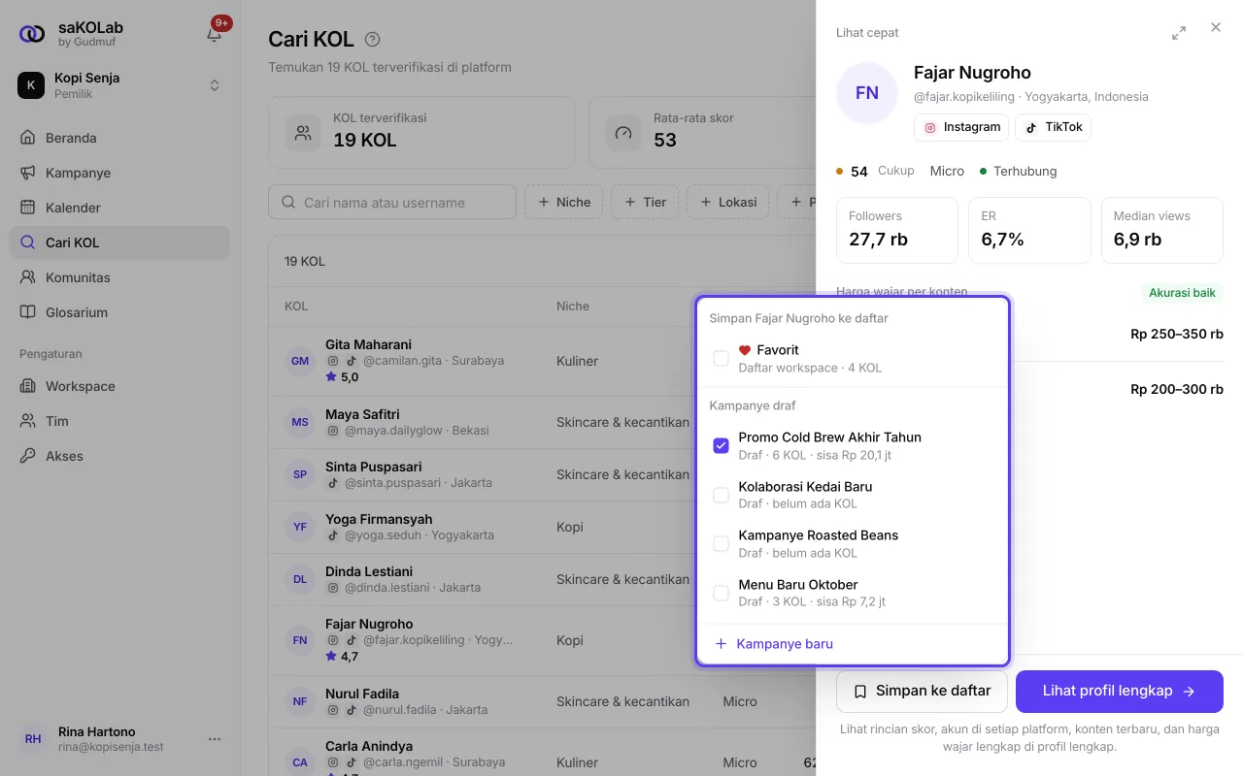Open Kampanye in the sidebar
The width and height of the screenshot is (1243, 776).
[x=120, y=173]
